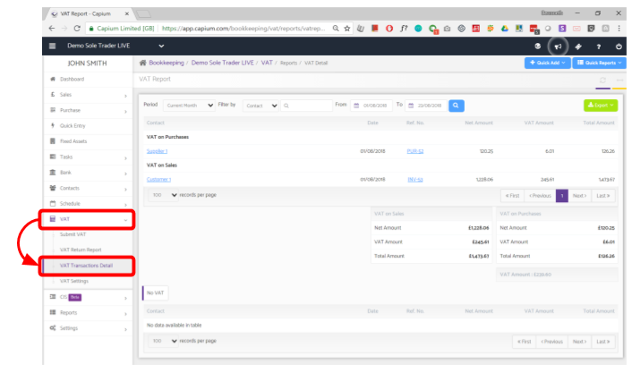Click the camera extension icon

447,29
